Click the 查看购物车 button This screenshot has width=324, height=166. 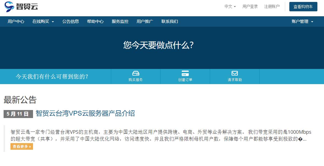point(303,7)
